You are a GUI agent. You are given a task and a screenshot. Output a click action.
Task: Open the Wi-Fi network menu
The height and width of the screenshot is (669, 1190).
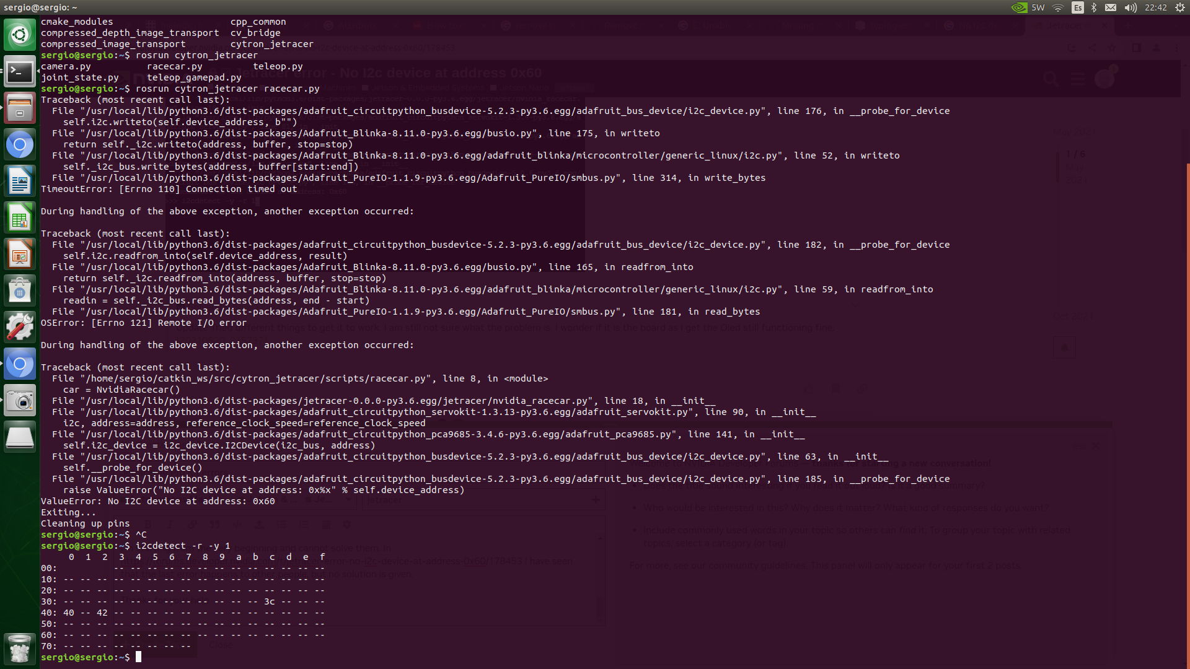point(1059,7)
